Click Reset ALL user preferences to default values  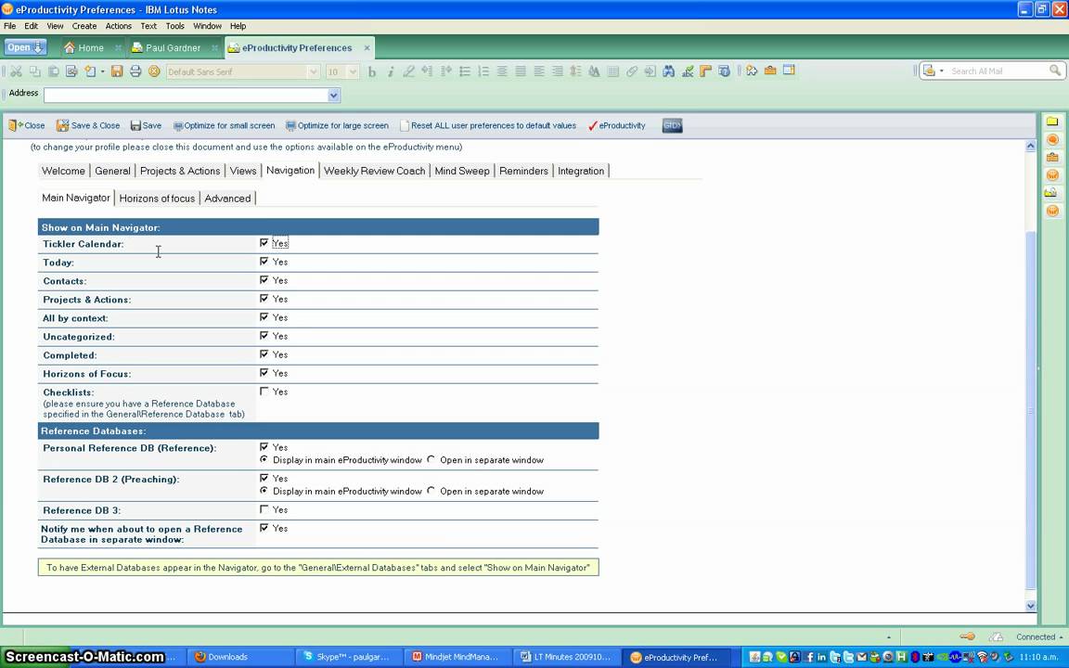coord(488,125)
